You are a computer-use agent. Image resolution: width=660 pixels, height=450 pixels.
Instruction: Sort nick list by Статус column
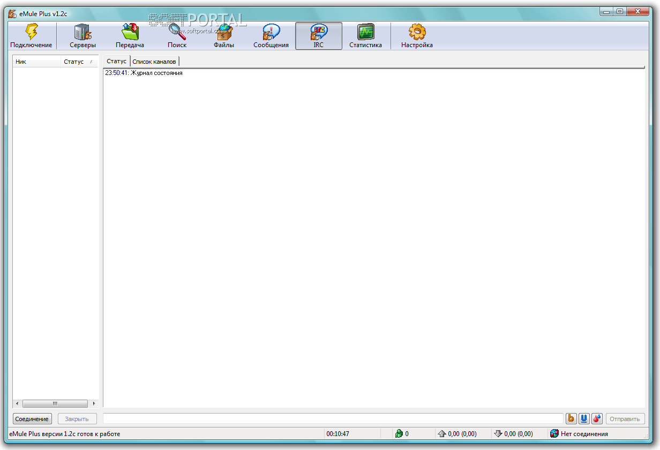click(80, 62)
